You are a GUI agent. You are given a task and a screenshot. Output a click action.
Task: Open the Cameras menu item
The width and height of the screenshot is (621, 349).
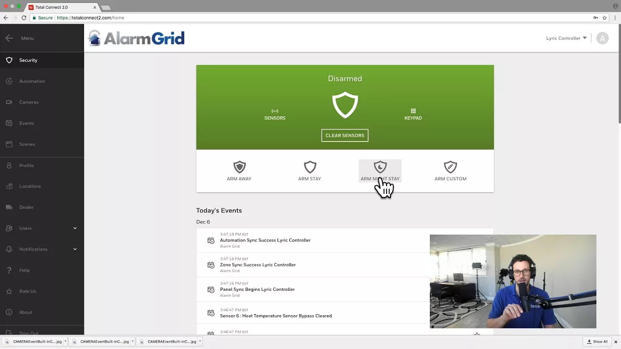pos(42,102)
